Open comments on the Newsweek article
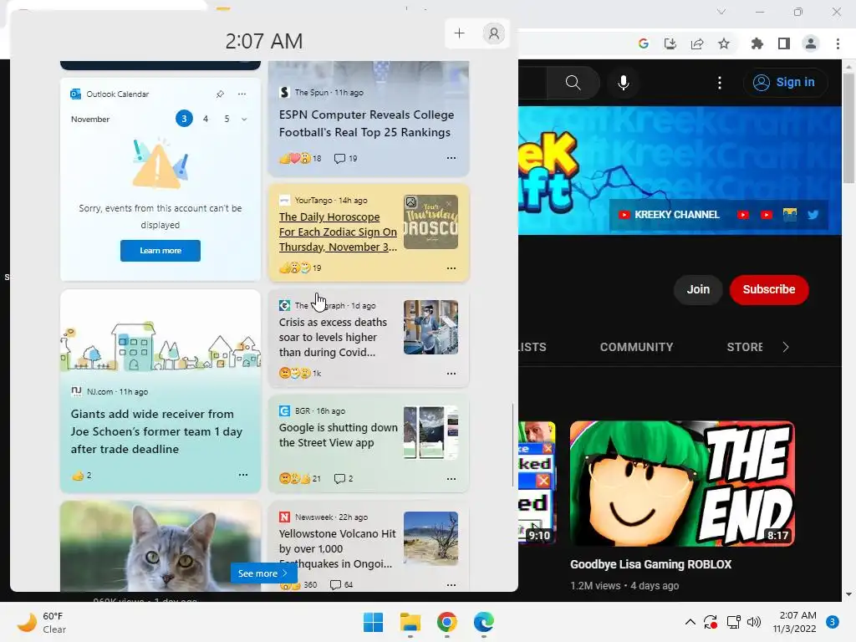The width and height of the screenshot is (856, 642). tap(342, 584)
